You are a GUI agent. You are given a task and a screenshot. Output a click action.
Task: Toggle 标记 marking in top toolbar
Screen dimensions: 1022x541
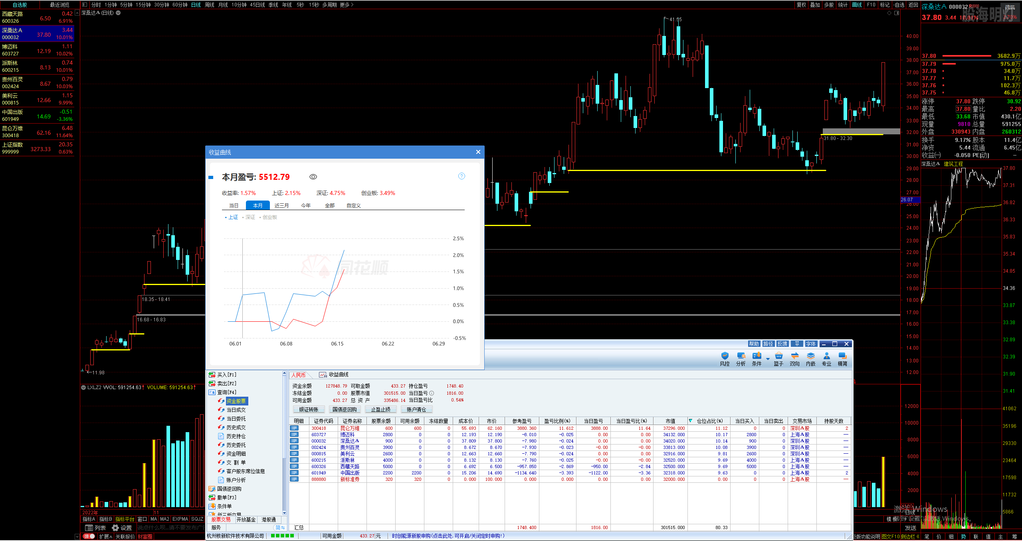point(885,5)
